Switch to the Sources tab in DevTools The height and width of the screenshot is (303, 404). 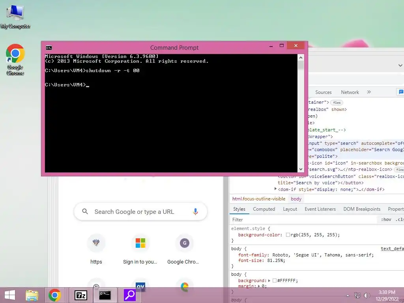click(324, 92)
